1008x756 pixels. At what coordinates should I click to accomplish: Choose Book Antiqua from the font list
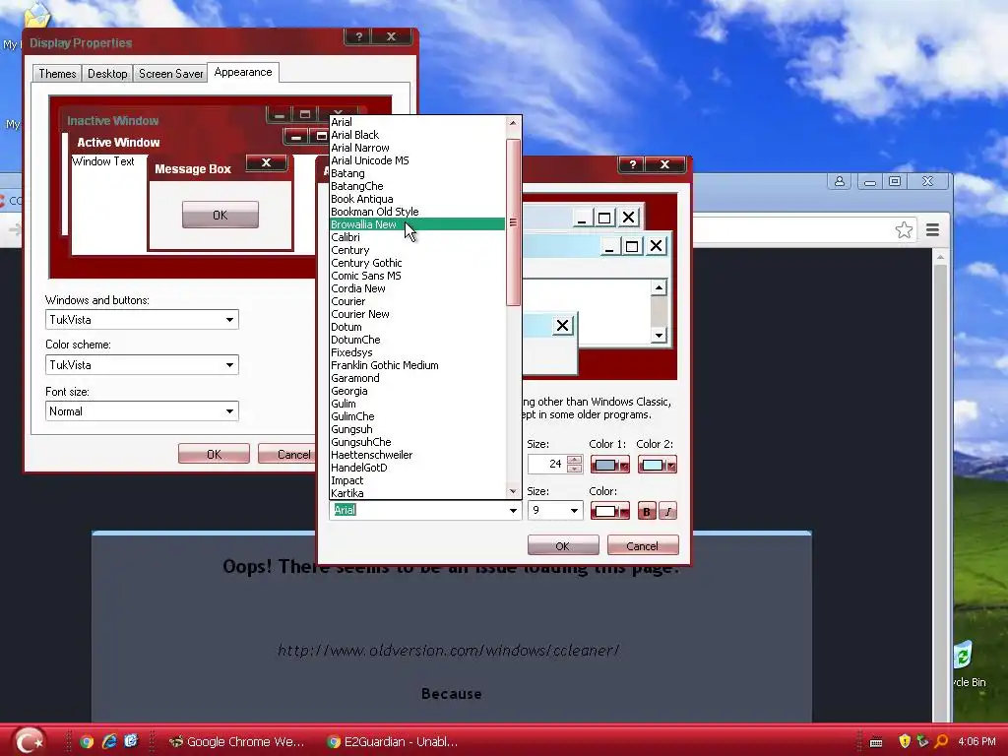[417, 199]
